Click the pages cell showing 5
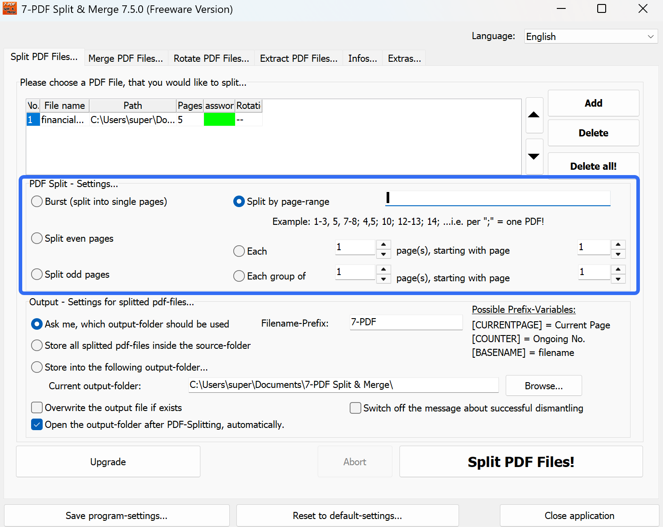Image resolution: width=663 pixels, height=527 pixels. coord(190,120)
